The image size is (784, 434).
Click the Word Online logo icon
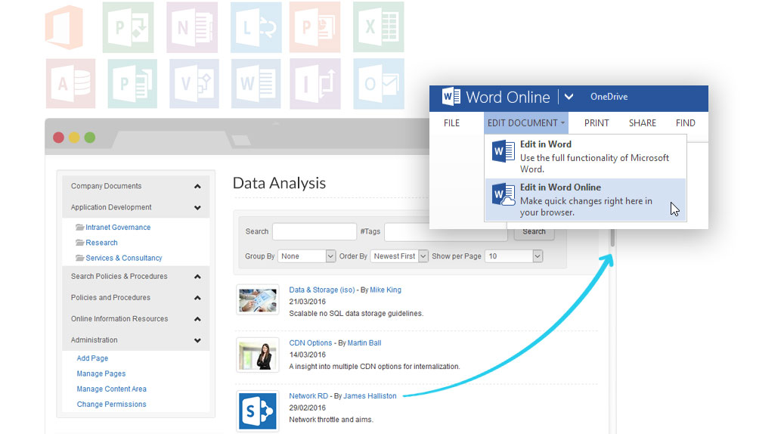pyautogui.click(x=451, y=96)
